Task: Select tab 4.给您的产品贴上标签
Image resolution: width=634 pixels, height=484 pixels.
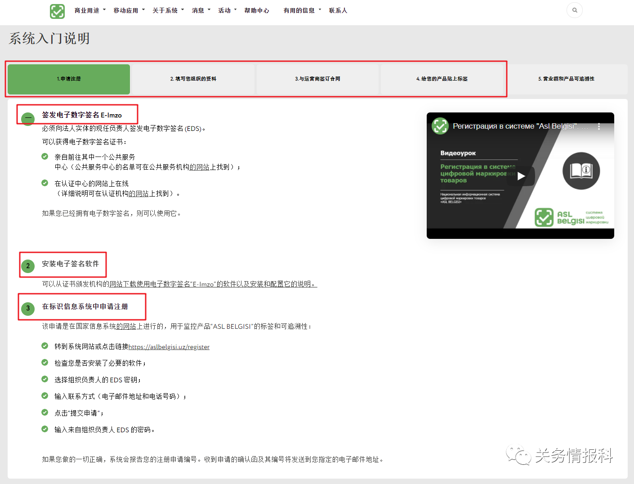Action: click(x=442, y=79)
